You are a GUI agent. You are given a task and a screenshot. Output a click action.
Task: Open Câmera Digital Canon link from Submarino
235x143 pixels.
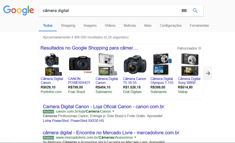(x=107, y=81)
